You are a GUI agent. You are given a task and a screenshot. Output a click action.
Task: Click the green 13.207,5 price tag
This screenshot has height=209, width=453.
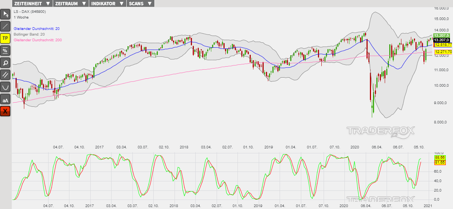442,36
